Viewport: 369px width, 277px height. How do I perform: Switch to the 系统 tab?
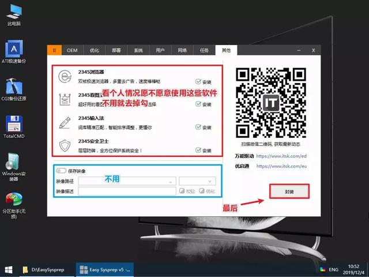138,50
